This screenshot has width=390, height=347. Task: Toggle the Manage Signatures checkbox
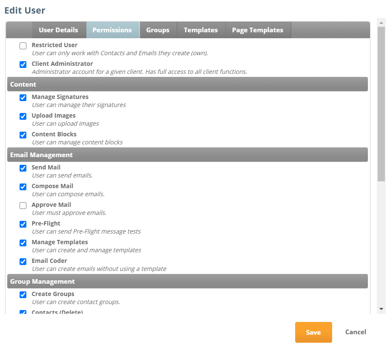coord(23,98)
